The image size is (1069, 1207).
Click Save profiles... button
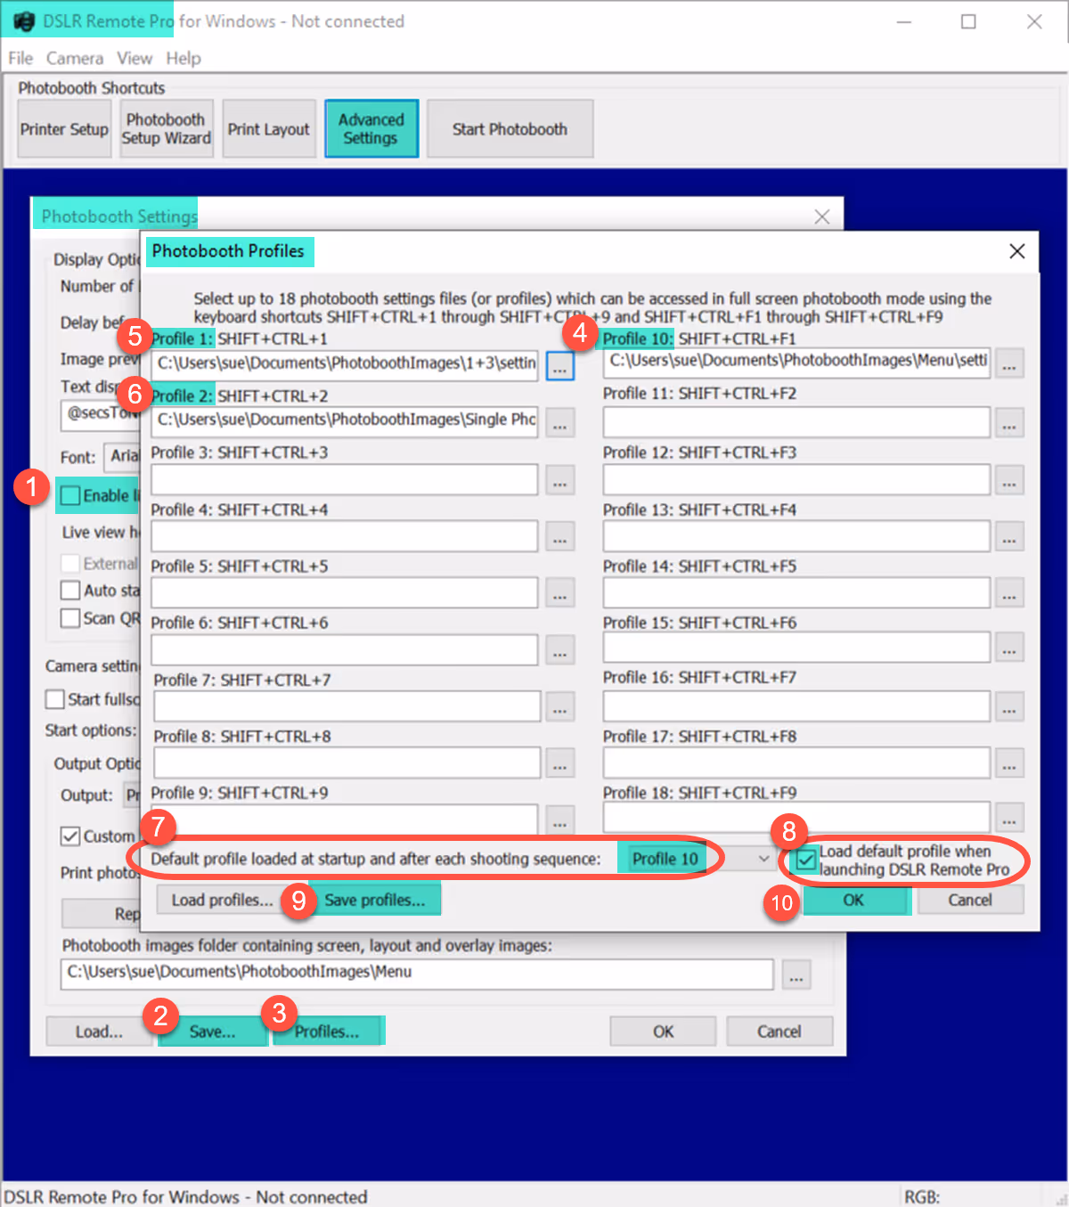pyautogui.click(x=375, y=901)
